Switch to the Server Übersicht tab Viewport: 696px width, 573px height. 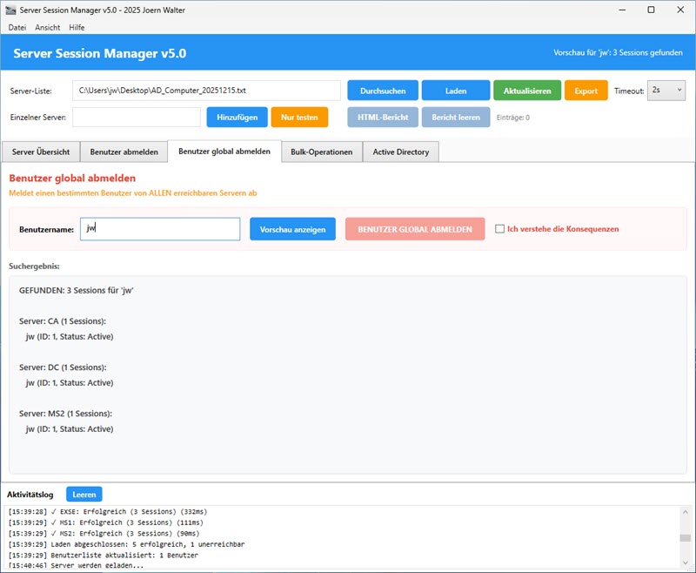[41, 152]
